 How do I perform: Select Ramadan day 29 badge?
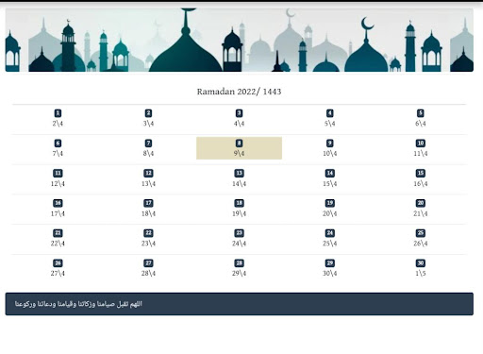pos(329,263)
